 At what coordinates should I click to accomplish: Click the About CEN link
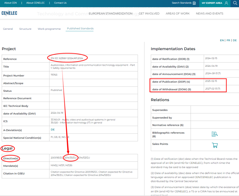pos(10,3)
